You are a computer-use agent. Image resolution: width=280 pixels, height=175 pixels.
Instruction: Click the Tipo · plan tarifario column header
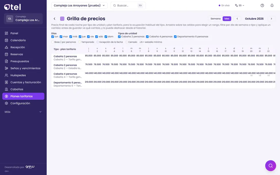pyautogui.click(x=65, y=49)
